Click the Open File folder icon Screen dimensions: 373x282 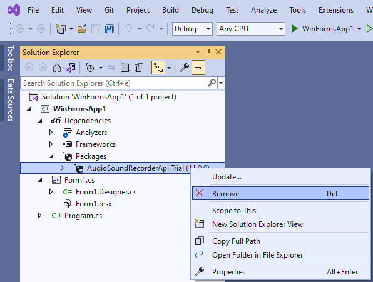click(82, 29)
